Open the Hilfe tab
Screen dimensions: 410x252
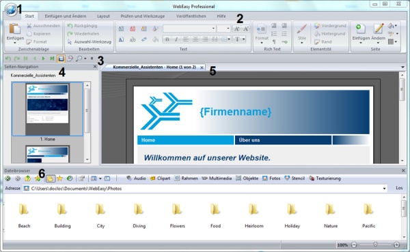coord(221,16)
